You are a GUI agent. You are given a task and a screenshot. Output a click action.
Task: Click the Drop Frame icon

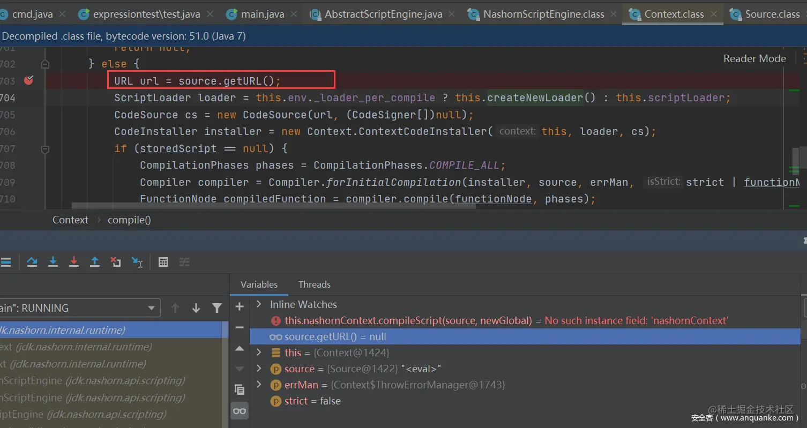116,262
